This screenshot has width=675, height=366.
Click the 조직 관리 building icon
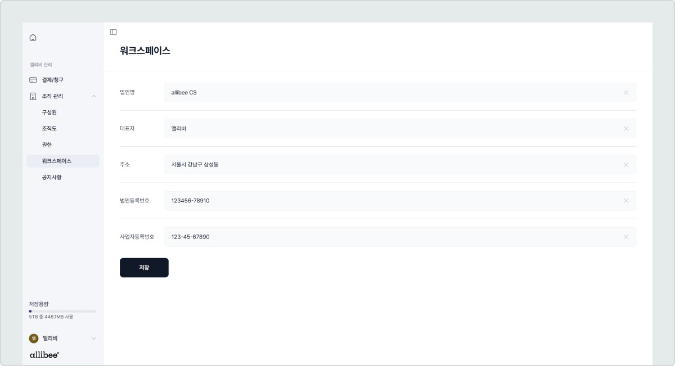[33, 96]
